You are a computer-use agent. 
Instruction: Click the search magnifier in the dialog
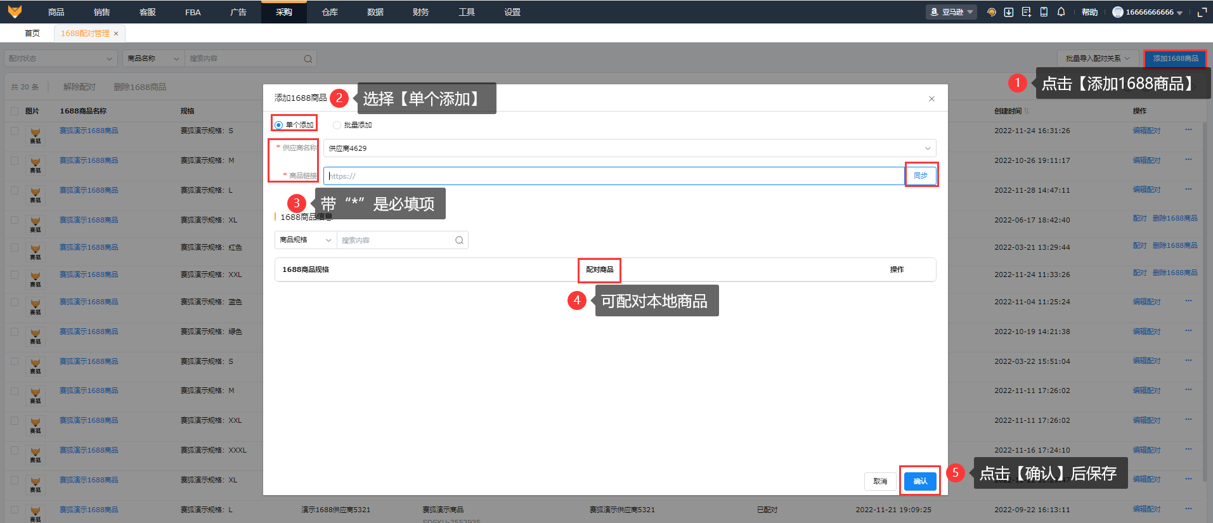point(459,240)
